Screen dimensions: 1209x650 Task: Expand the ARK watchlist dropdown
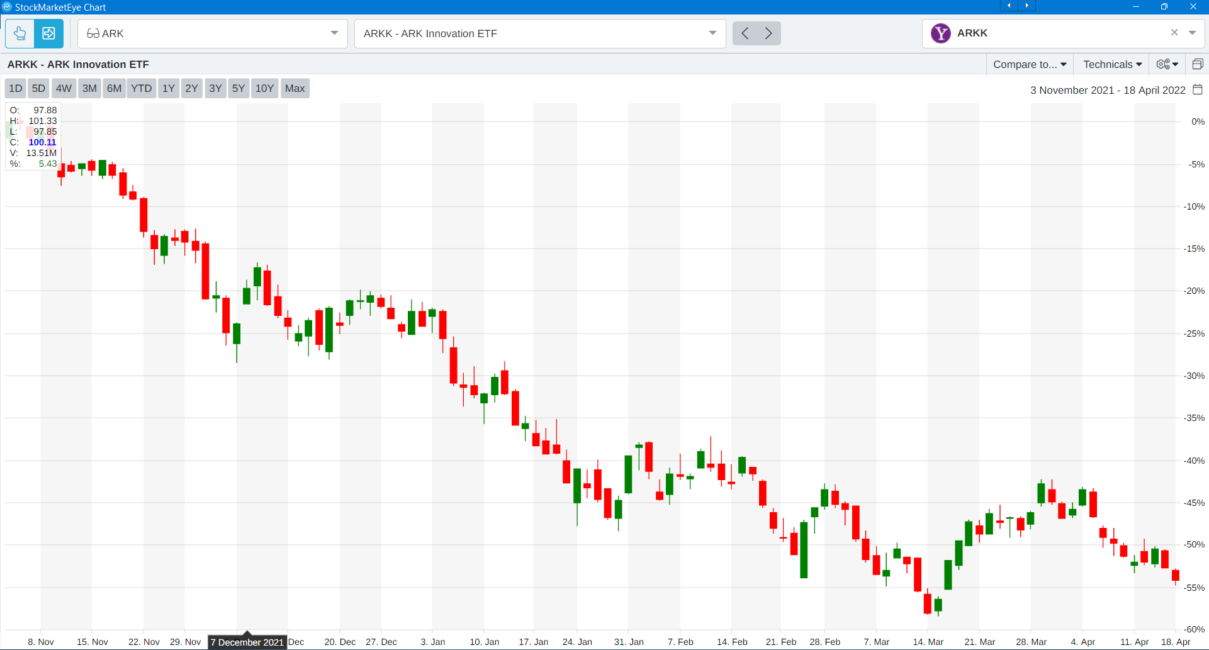point(334,33)
